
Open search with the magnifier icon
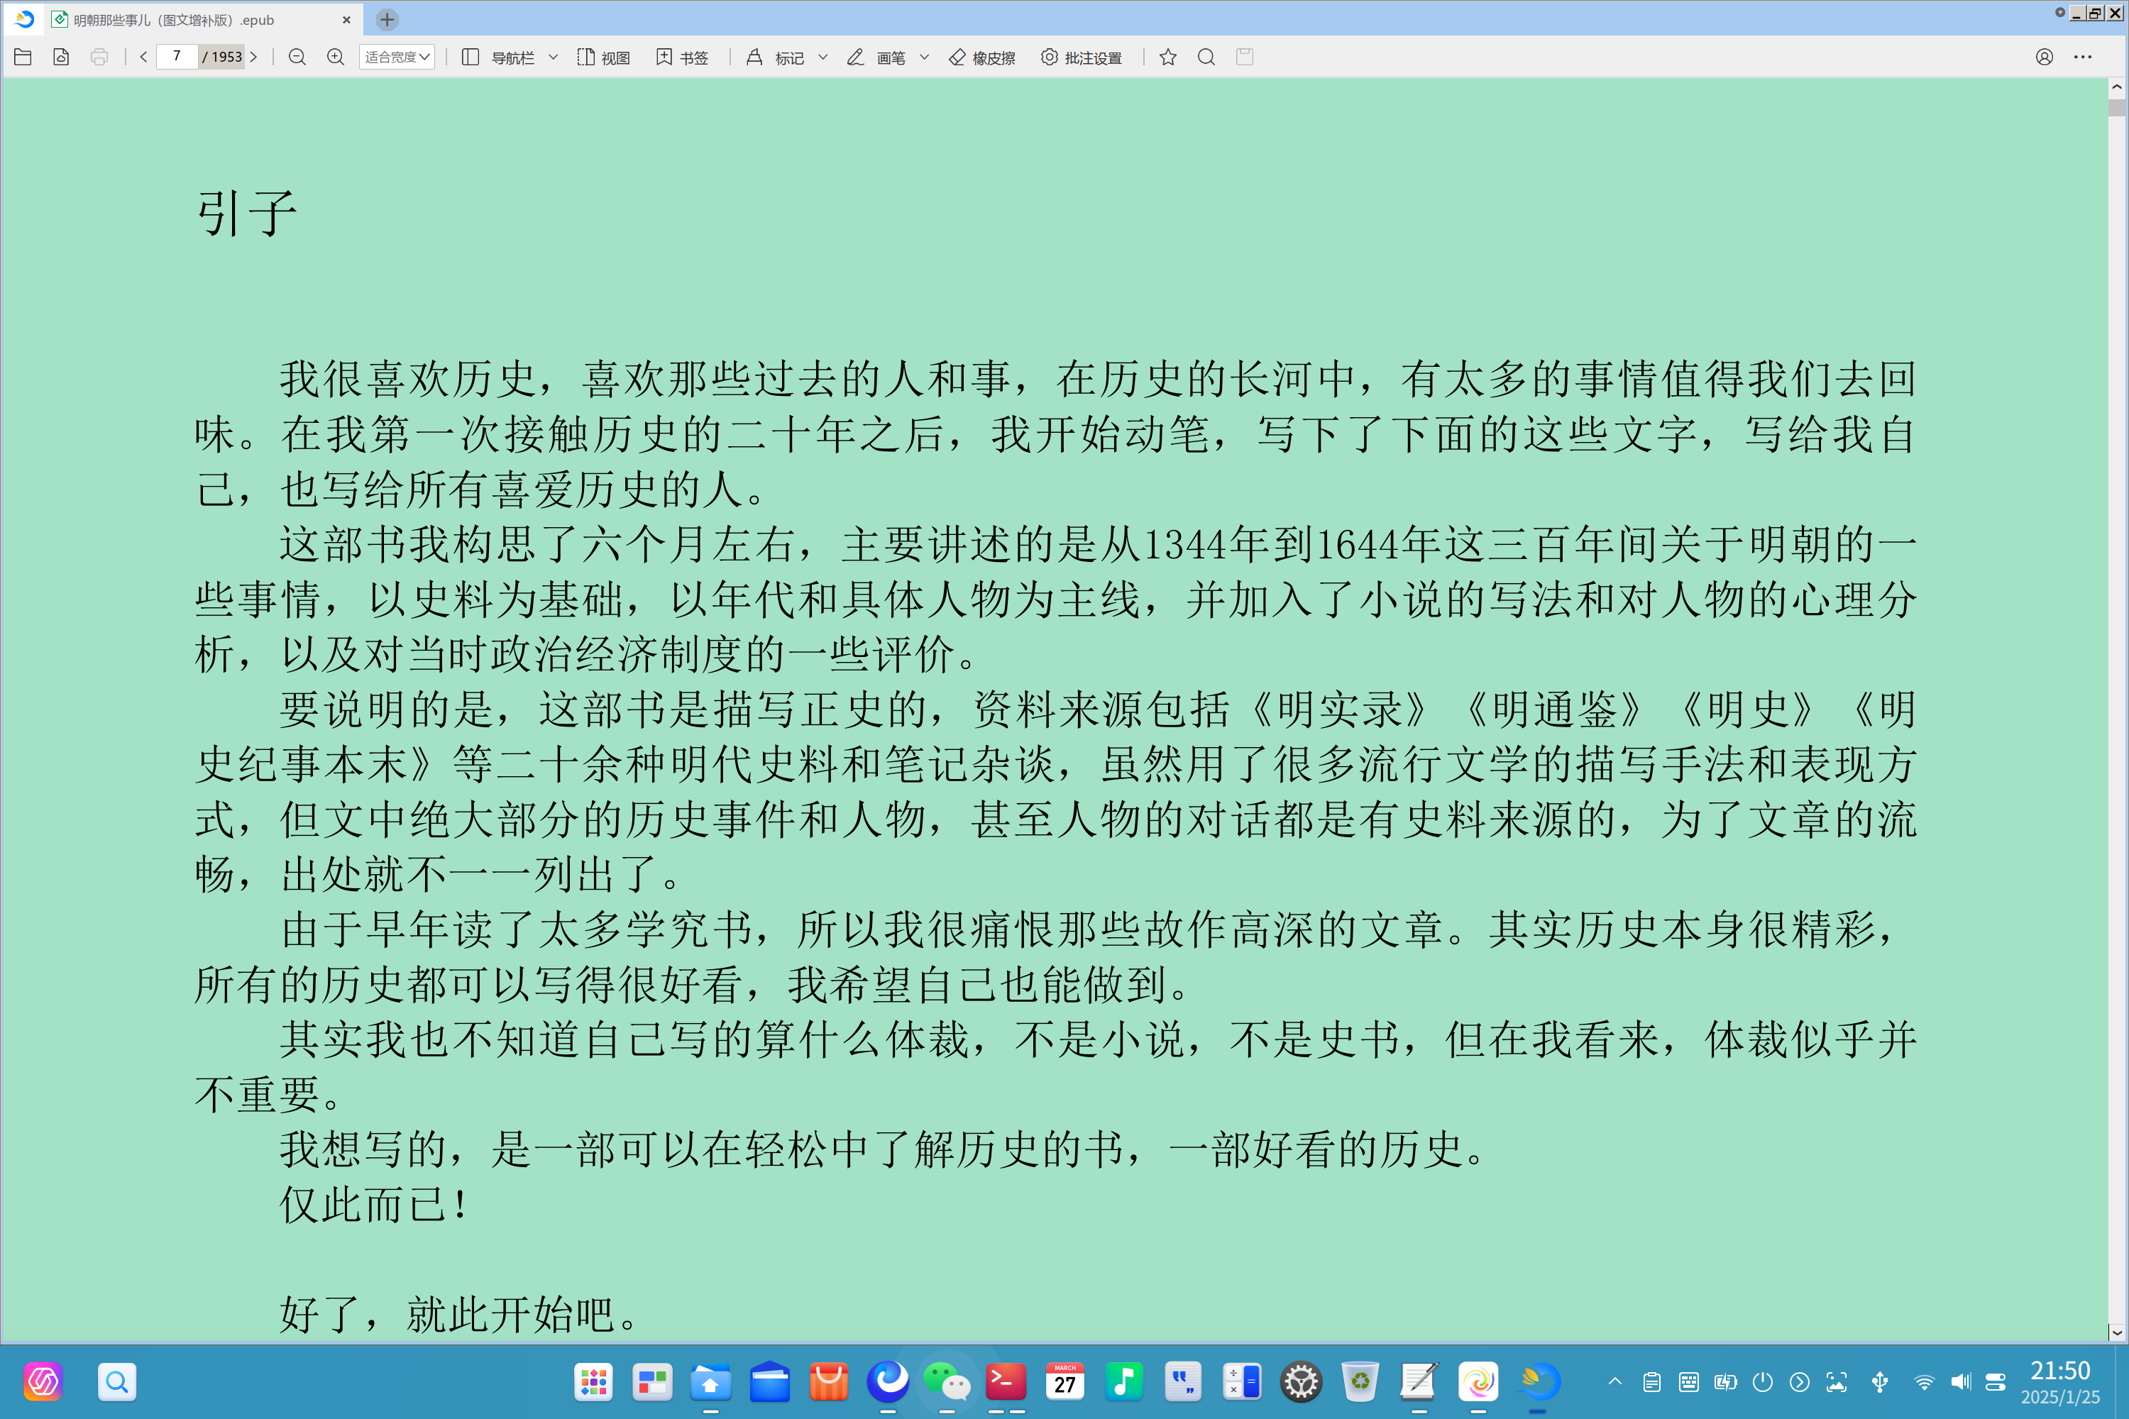pos(1206,57)
